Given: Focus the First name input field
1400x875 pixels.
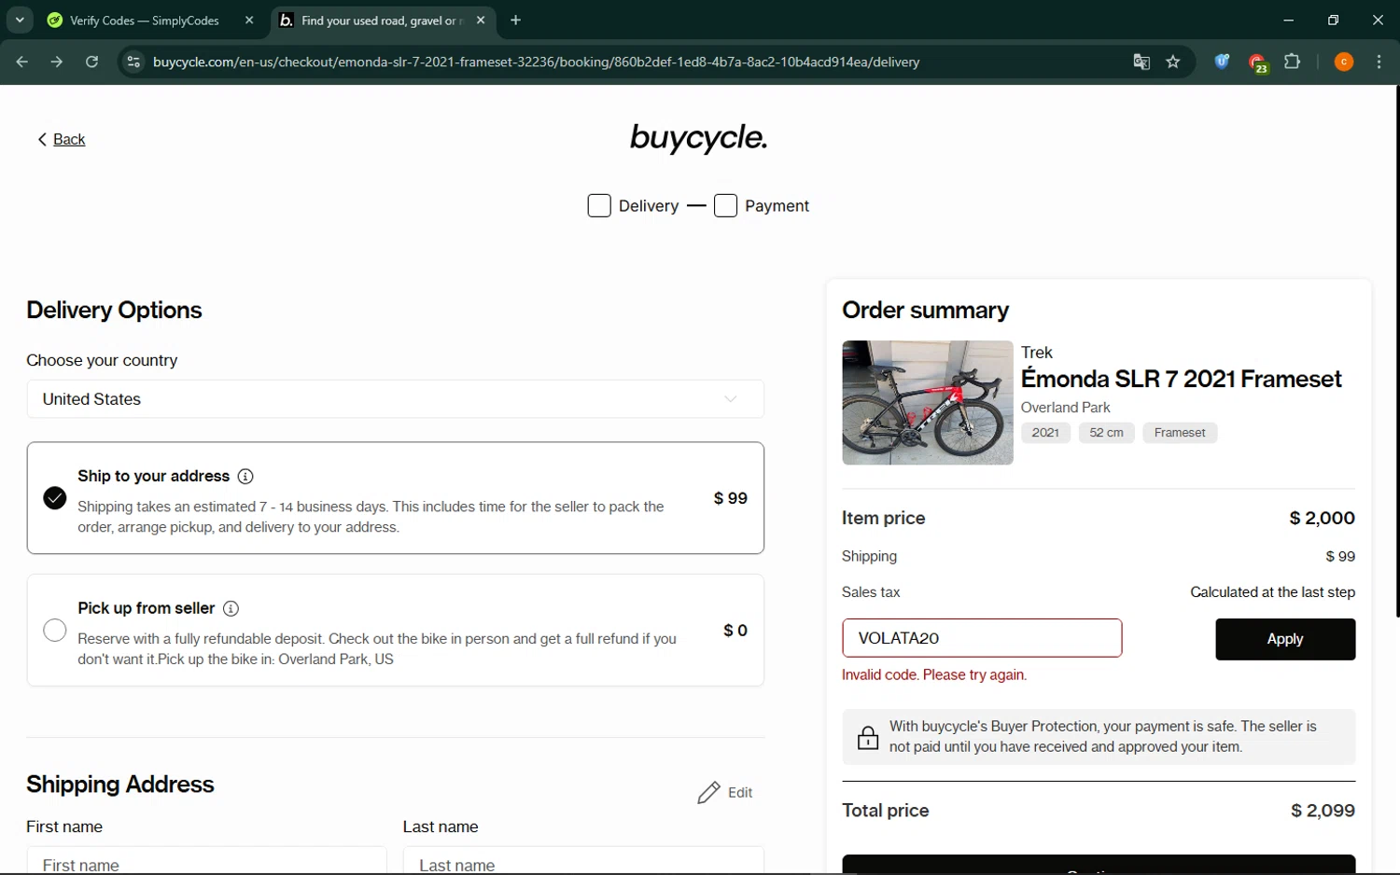Looking at the screenshot, I should tap(206, 860).
